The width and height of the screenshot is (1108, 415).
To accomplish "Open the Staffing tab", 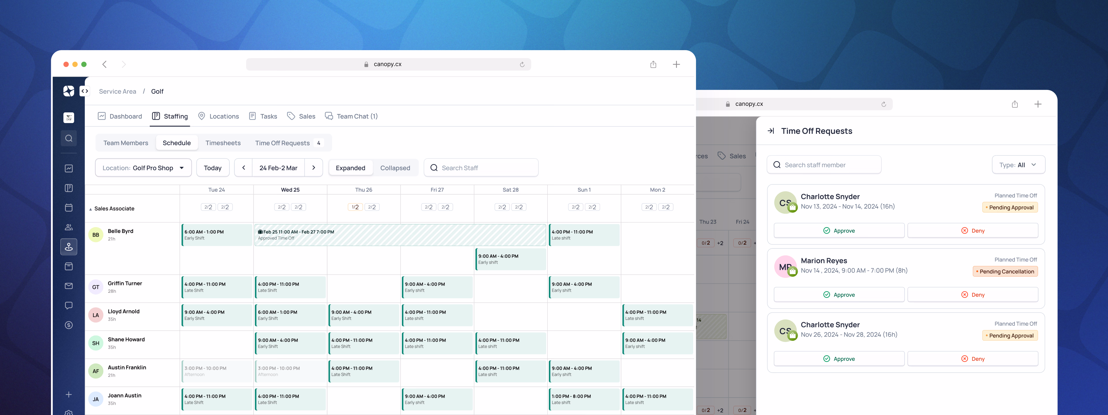I will pyautogui.click(x=170, y=116).
